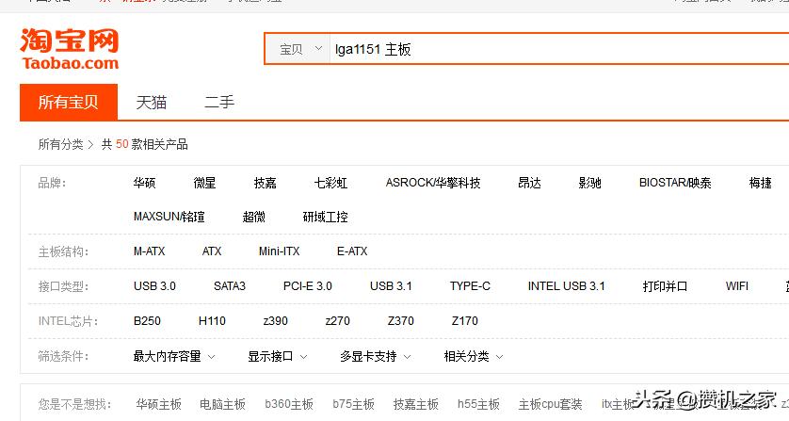
Task: Select Mini-ITX motherboard form factor
Action: [x=280, y=251]
